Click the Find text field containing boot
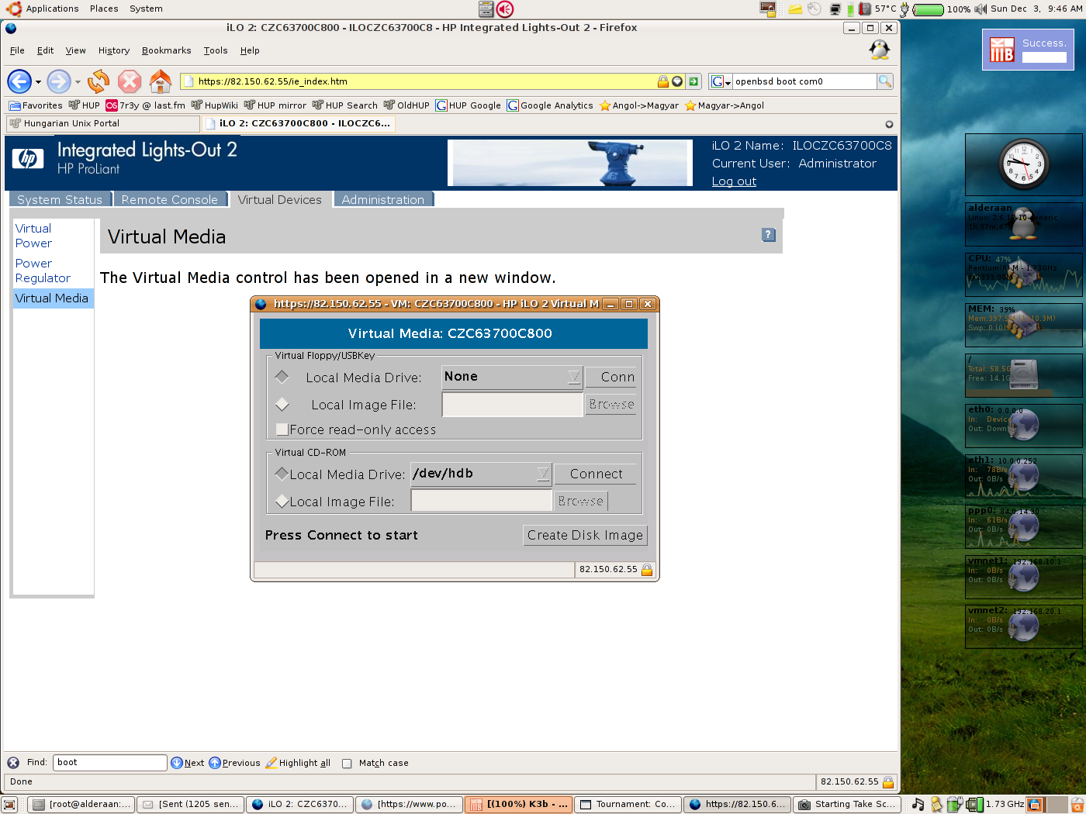 coord(109,763)
